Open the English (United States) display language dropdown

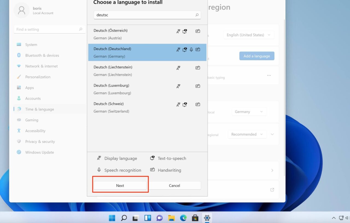[x=249, y=35]
